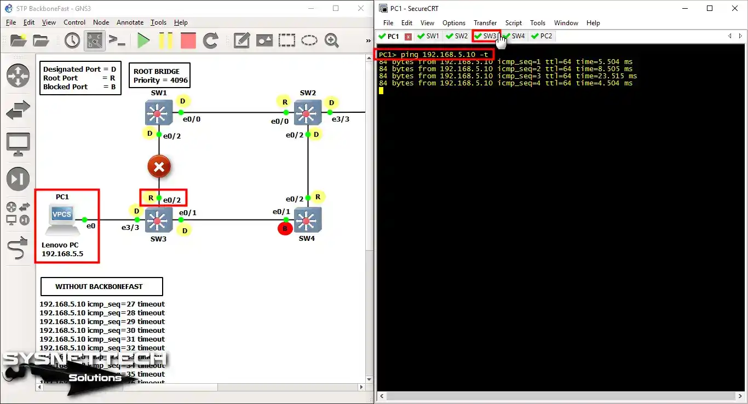Stop all nodes with the red stop button

pyautogui.click(x=188, y=41)
